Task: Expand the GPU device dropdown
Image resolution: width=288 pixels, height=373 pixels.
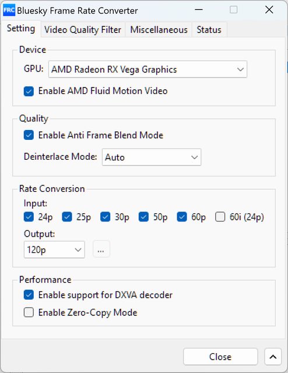Action: point(147,69)
